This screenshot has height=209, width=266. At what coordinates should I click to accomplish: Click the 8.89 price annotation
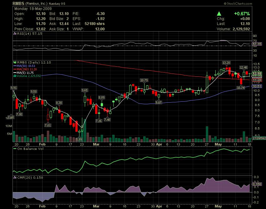[x=101, y=98]
